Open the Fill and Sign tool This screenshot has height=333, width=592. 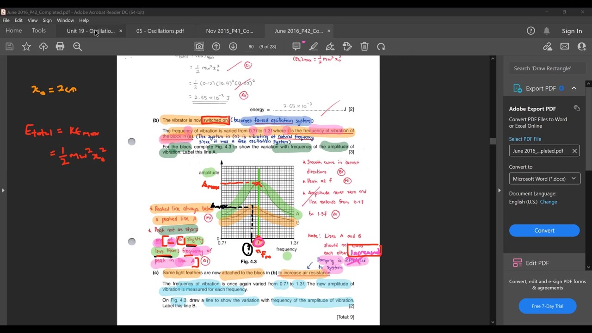tap(330, 46)
